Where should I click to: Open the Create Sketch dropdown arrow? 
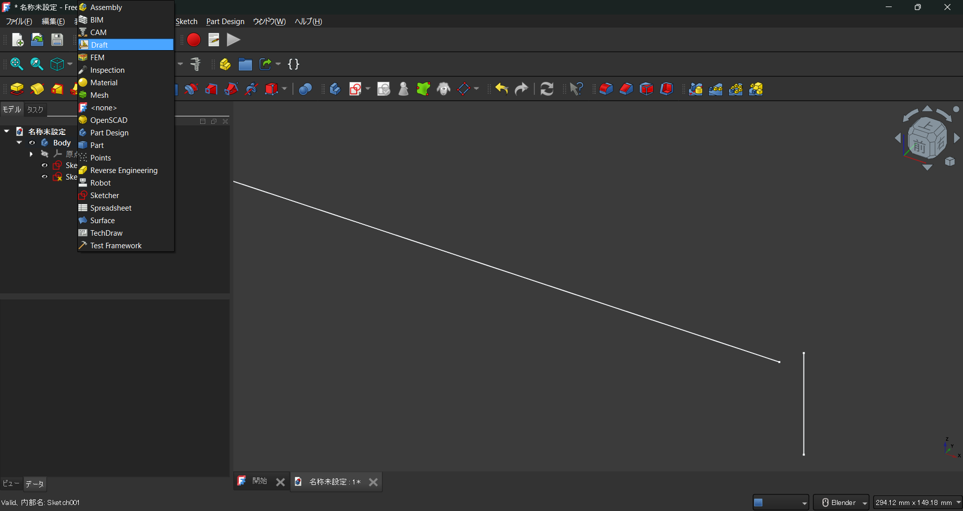(368, 89)
